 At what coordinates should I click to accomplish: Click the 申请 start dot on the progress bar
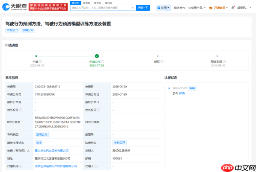36,56
